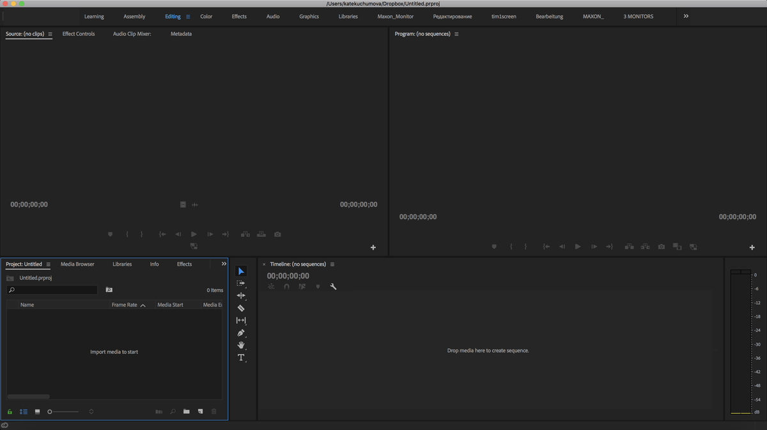Step forward one frame in Program monitor
767x430 pixels.
pos(594,247)
